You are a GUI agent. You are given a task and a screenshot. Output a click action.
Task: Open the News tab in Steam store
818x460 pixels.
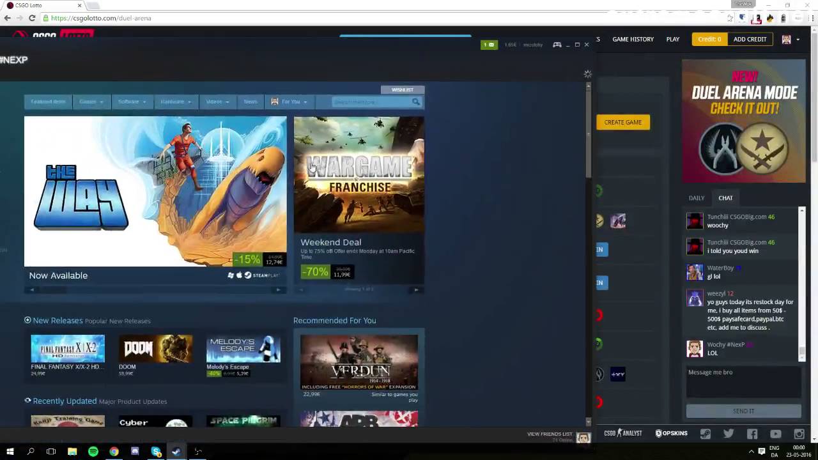251,102
